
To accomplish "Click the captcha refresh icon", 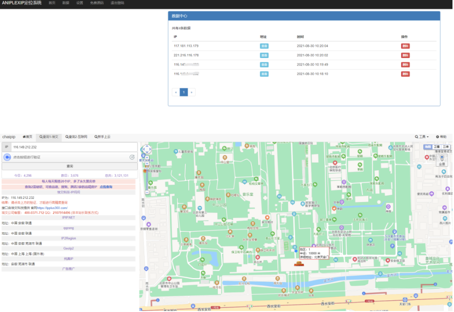I will pos(132,157).
